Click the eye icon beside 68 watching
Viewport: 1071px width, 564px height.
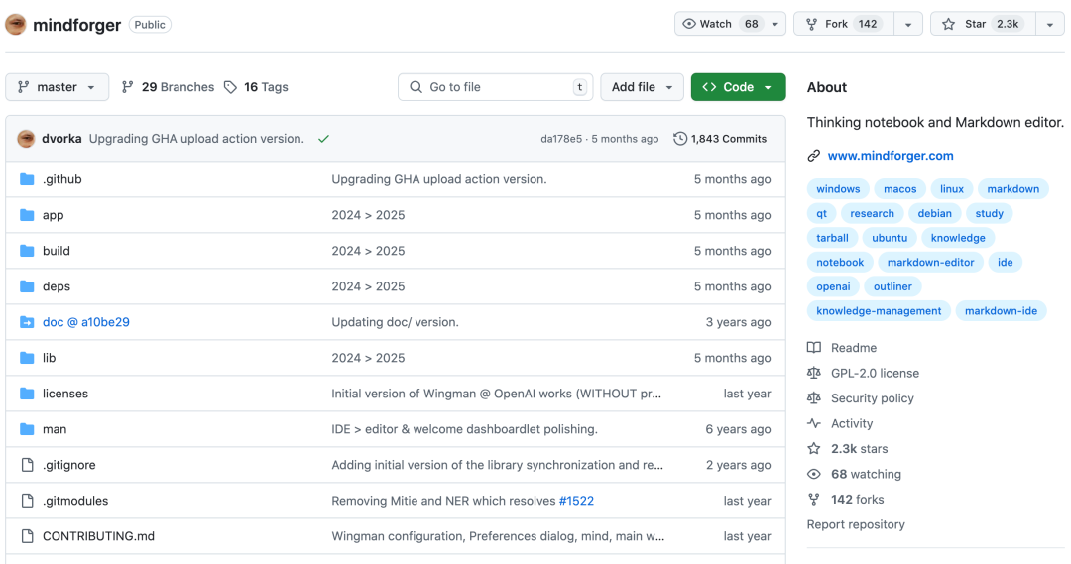coord(813,474)
